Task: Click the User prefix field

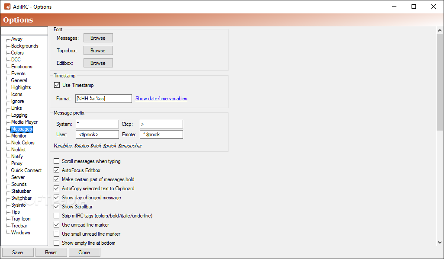Action: (97, 134)
